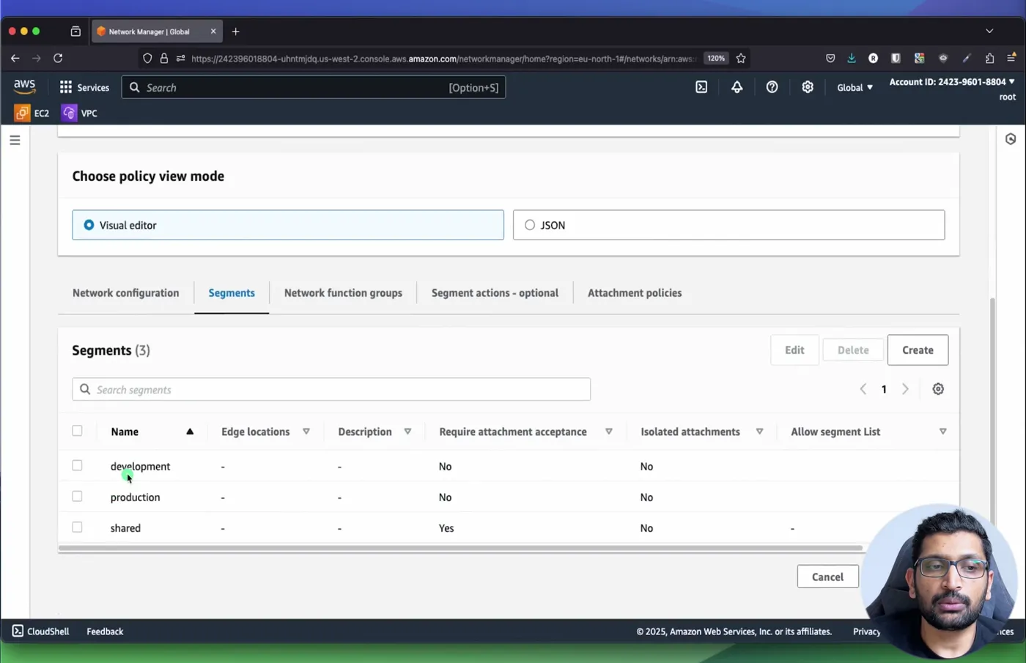Image resolution: width=1026 pixels, height=663 pixels.
Task: Click the Create segment button
Action: (918, 350)
